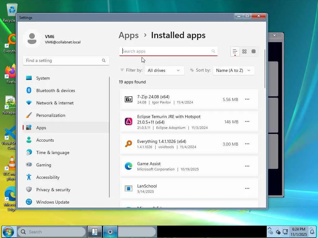
Task: Click the Find a setting search box
Action: (66, 60)
